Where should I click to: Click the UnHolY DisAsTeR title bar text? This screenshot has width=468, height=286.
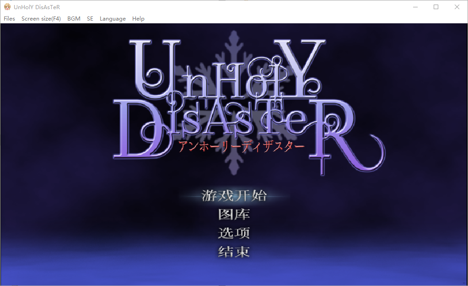click(x=38, y=7)
